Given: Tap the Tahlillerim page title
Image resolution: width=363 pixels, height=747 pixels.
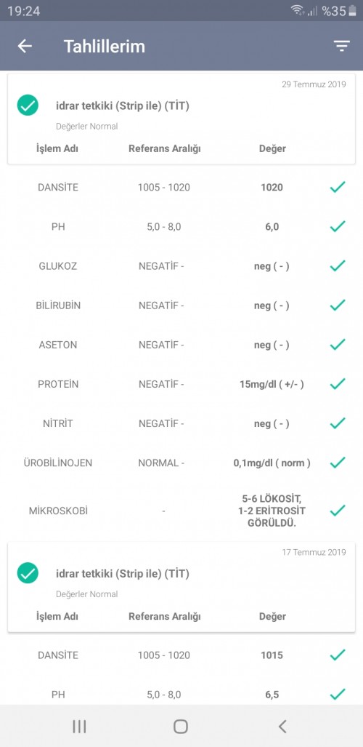Looking at the screenshot, I should [105, 47].
